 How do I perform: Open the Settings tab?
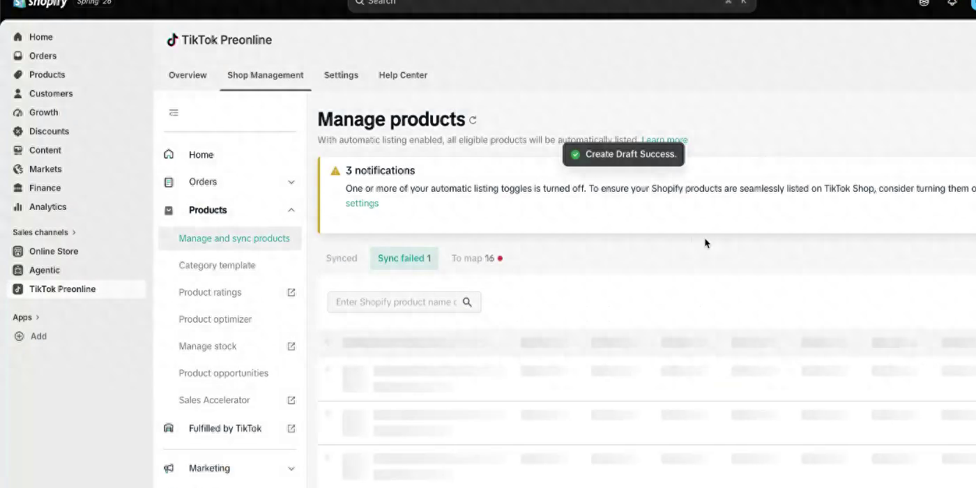tap(341, 75)
